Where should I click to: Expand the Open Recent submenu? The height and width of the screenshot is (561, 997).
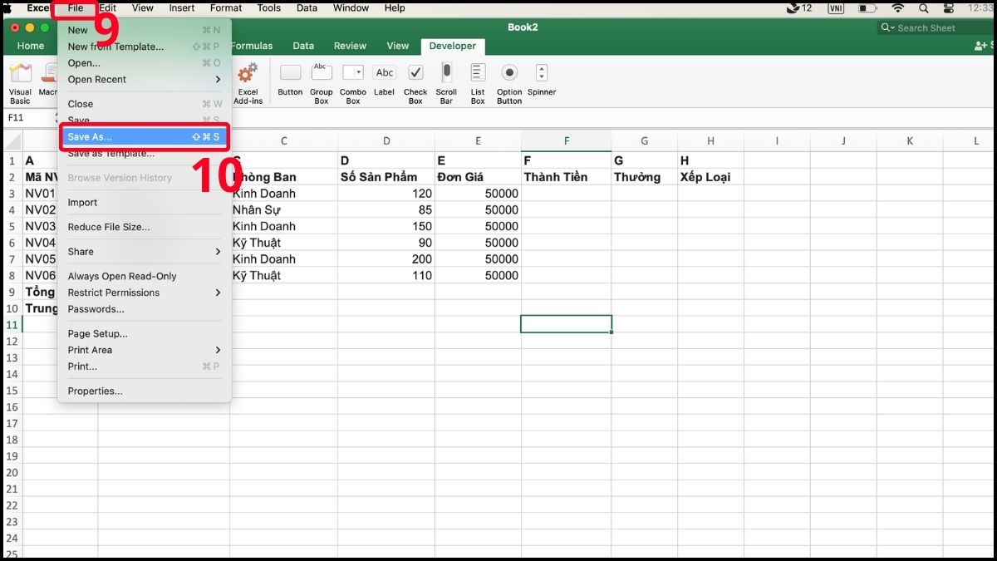[x=219, y=80]
